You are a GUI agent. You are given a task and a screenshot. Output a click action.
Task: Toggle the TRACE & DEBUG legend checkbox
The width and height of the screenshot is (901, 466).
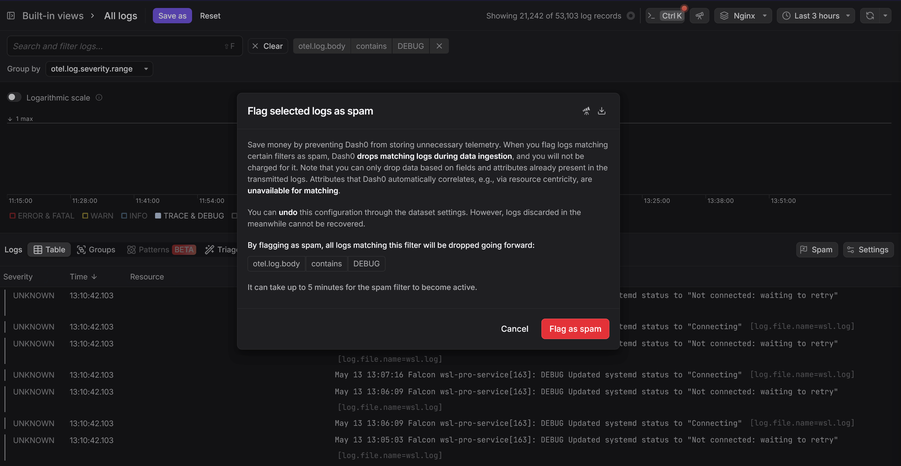[x=158, y=216]
